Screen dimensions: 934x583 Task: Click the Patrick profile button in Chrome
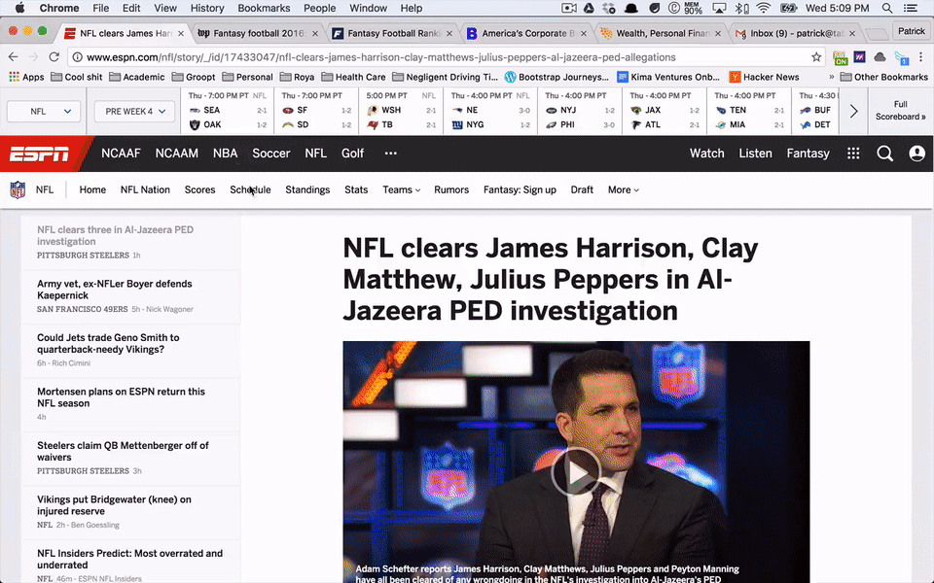[911, 31]
